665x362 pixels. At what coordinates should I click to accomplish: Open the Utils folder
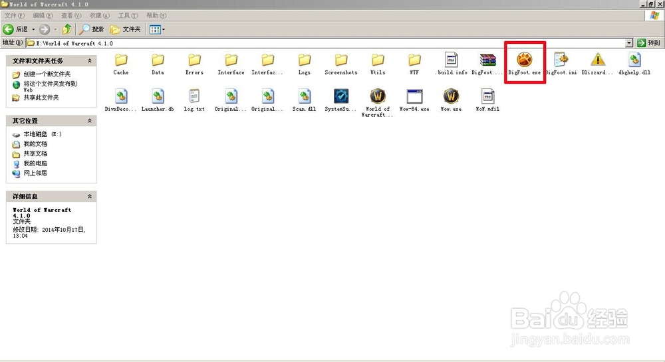(x=378, y=64)
